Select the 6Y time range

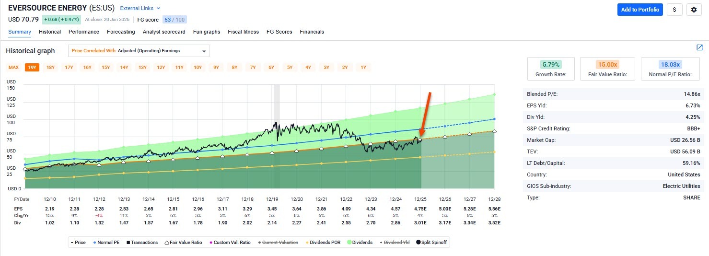click(x=271, y=67)
